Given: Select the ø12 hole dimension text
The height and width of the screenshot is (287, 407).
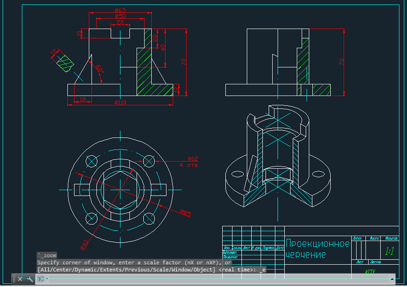Looking at the screenshot, I should click(193, 158).
